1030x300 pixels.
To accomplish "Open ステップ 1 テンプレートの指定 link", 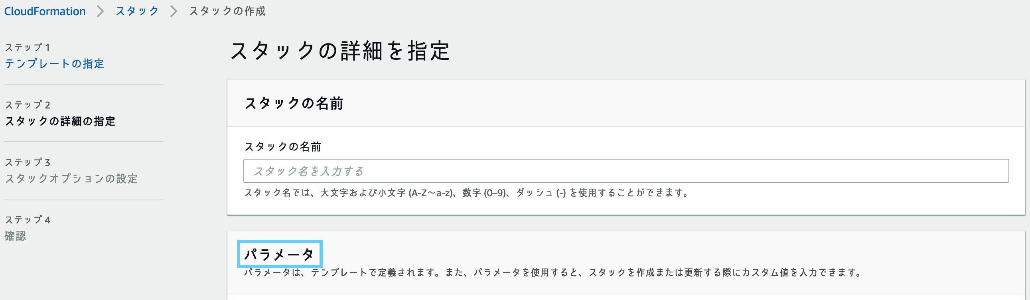I will (54, 64).
